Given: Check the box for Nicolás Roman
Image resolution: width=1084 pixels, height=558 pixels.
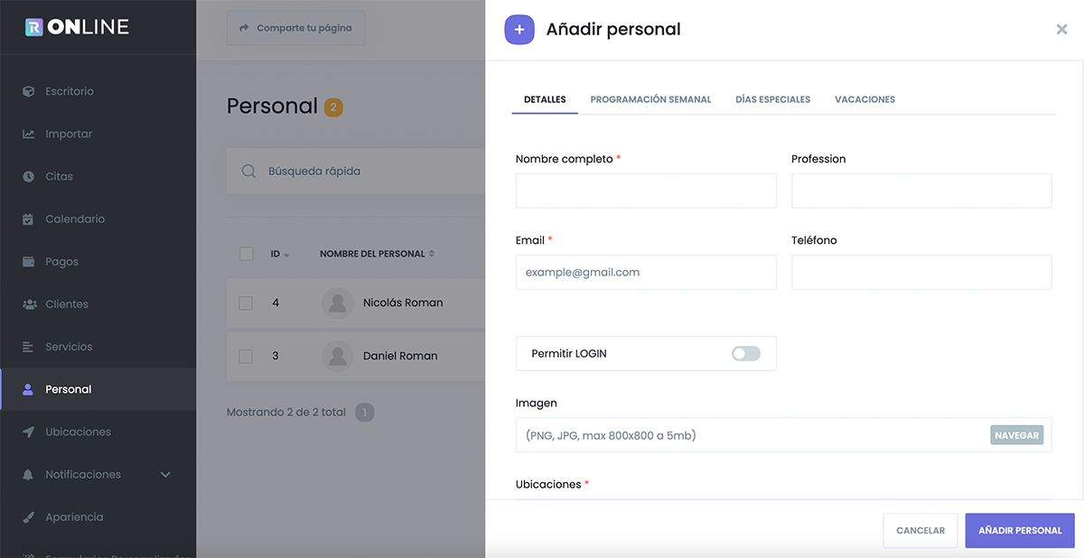Looking at the screenshot, I should [x=246, y=302].
